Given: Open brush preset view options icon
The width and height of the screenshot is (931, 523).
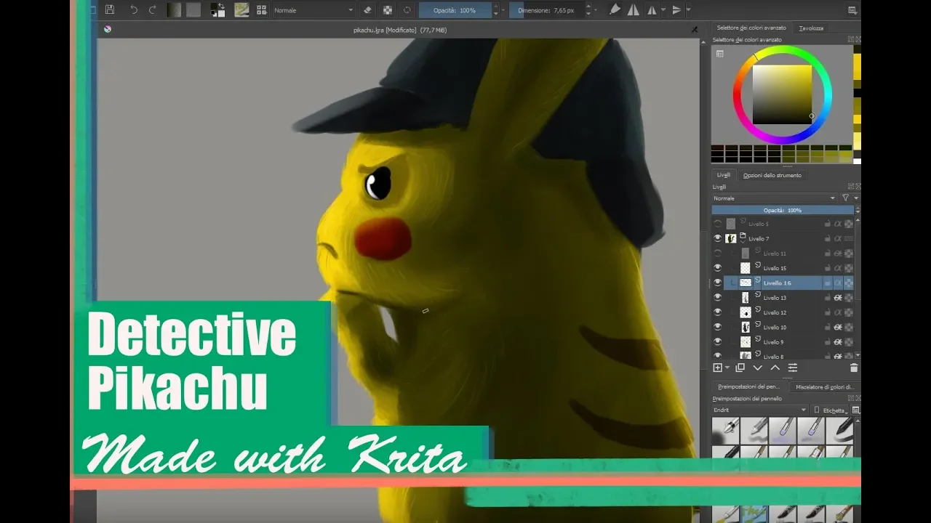Looking at the screenshot, I should pos(855,410).
